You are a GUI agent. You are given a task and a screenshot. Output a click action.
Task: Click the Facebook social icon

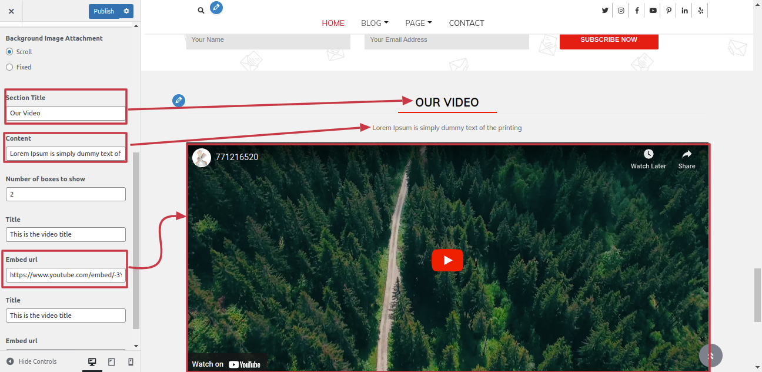pyautogui.click(x=637, y=11)
